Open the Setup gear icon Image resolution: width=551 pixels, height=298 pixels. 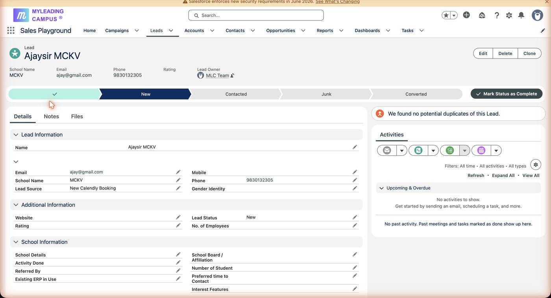(509, 15)
